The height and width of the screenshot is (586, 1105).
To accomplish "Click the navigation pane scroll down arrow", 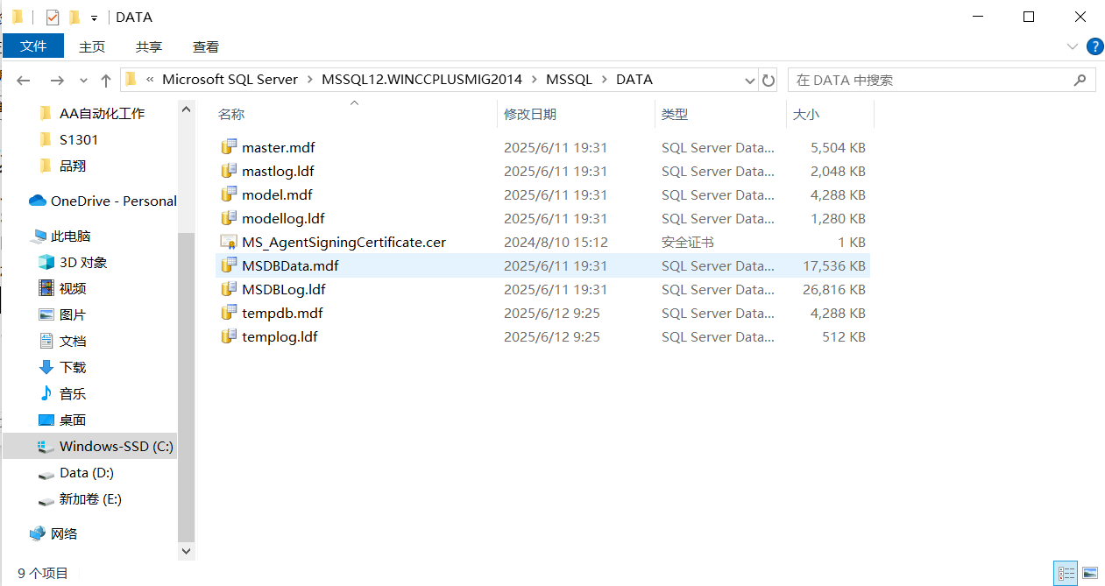I will 186,551.
